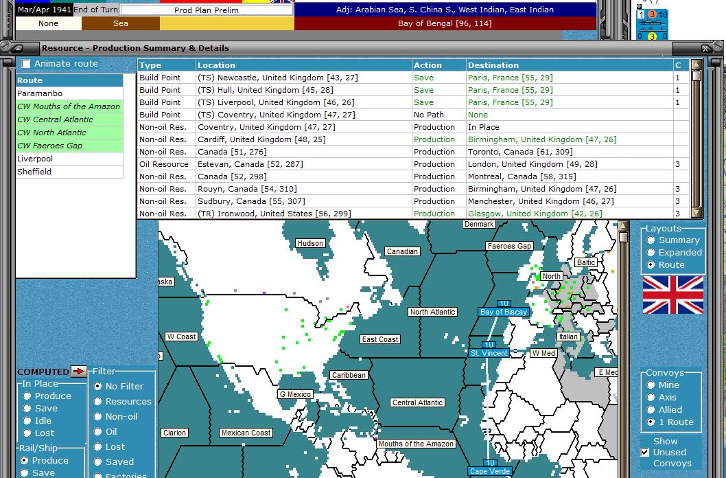The width and height of the screenshot is (726, 478).
Task: Select the Ironwood, United States resource row
Action: [x=413, y=214]
